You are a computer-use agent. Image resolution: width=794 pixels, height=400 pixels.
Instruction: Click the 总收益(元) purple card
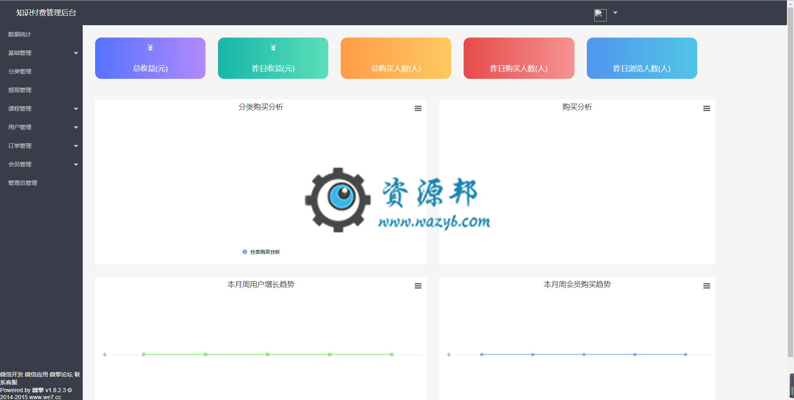150,58
